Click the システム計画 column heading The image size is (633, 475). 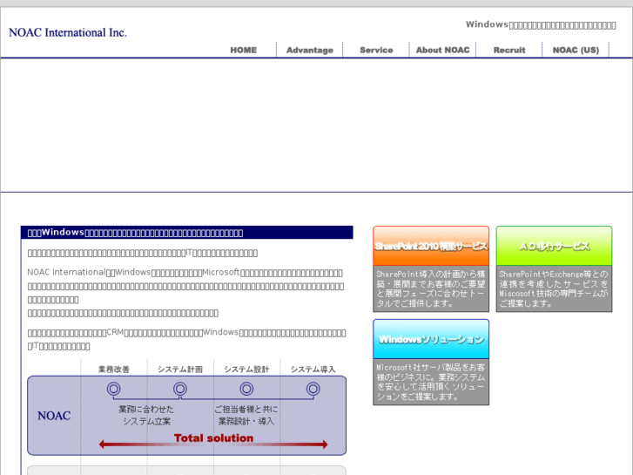coord(180,369)
